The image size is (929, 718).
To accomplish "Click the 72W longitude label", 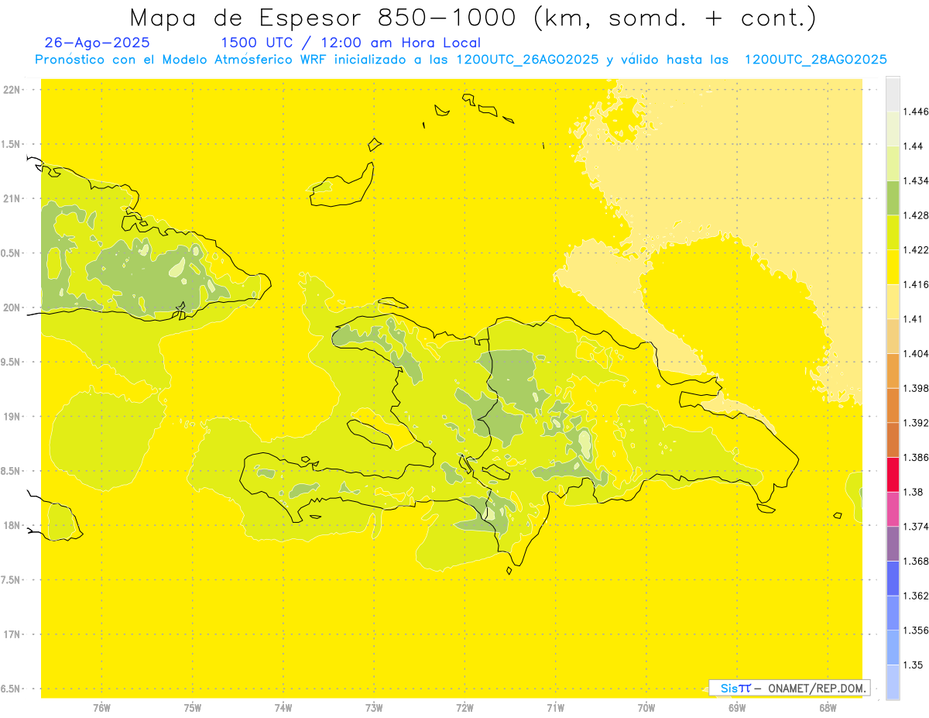I will (x=464, y=708).
